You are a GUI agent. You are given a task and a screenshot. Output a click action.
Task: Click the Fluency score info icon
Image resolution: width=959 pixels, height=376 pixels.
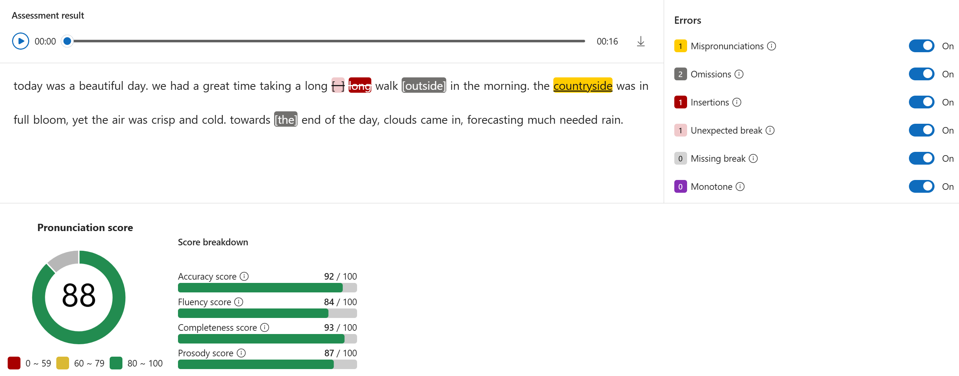[x=239, y=302]
